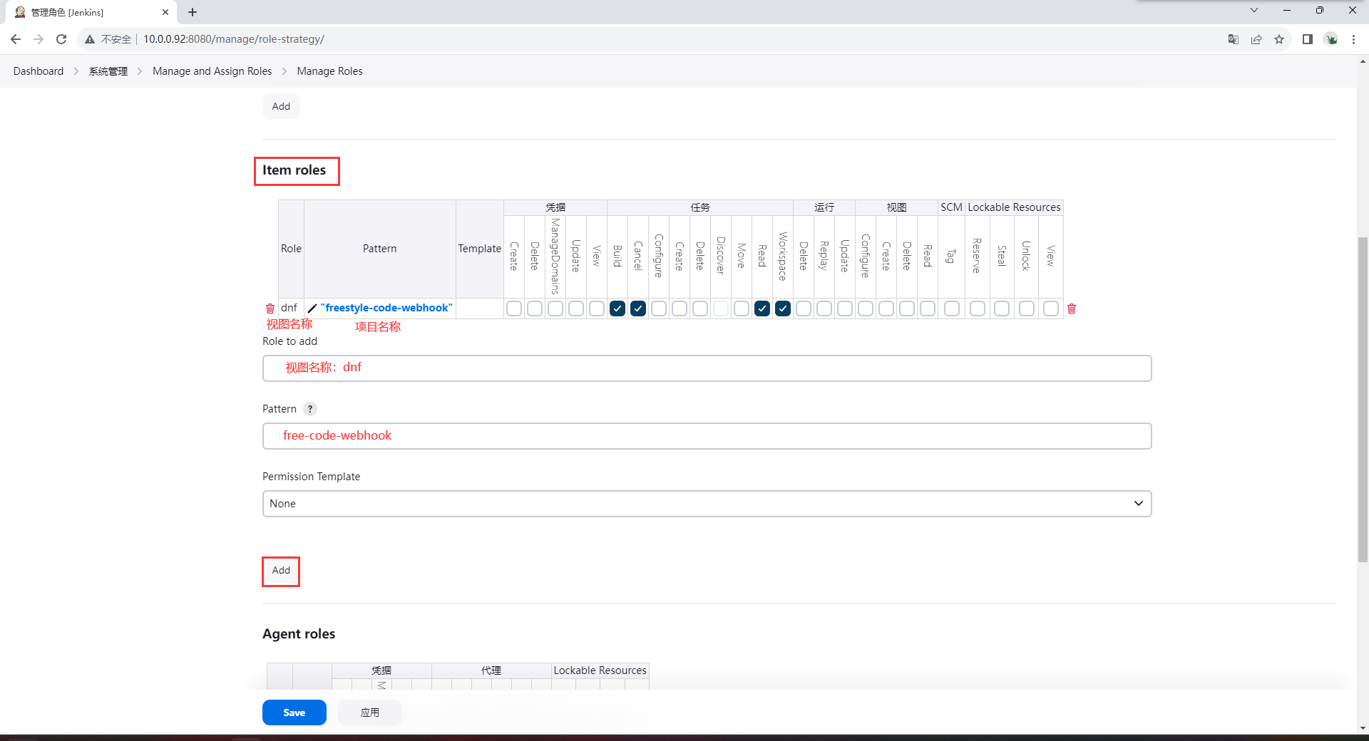
Task: Reload the page with the browser refresh icon
Action: (61, 39)
